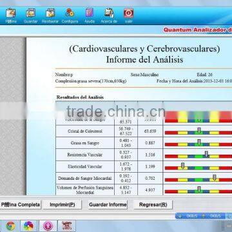The image size is (232, 232).
Task: Click the Resistencia Vascular gauge marker
Action: [x=206, y=154]
